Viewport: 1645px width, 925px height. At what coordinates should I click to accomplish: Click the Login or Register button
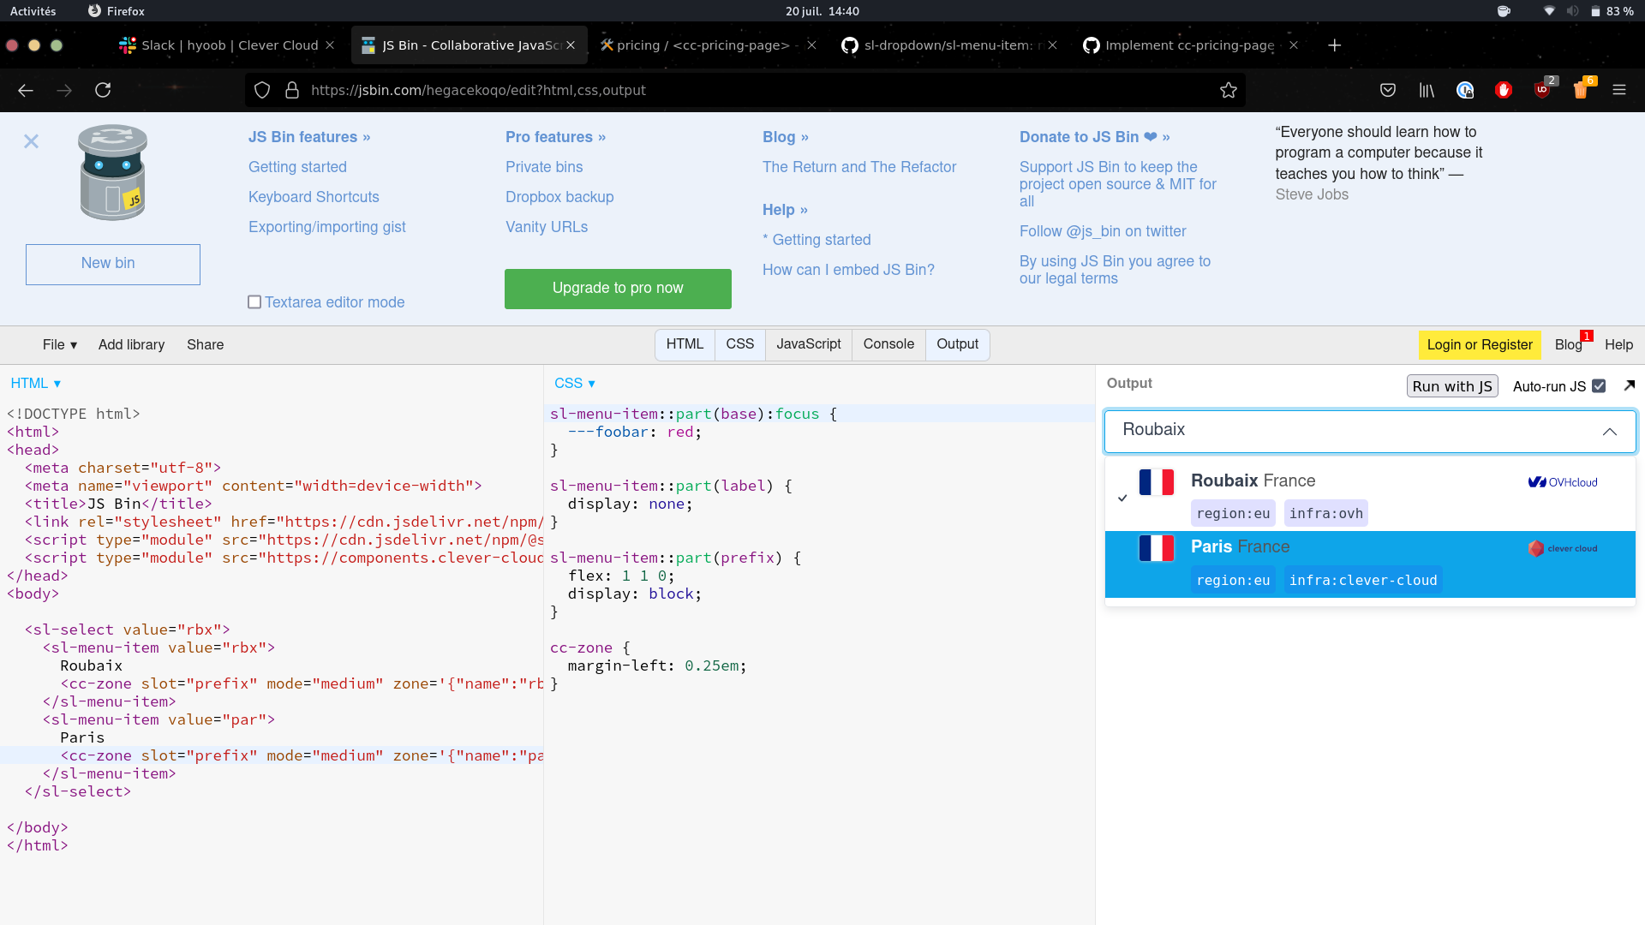(1479, 344)
